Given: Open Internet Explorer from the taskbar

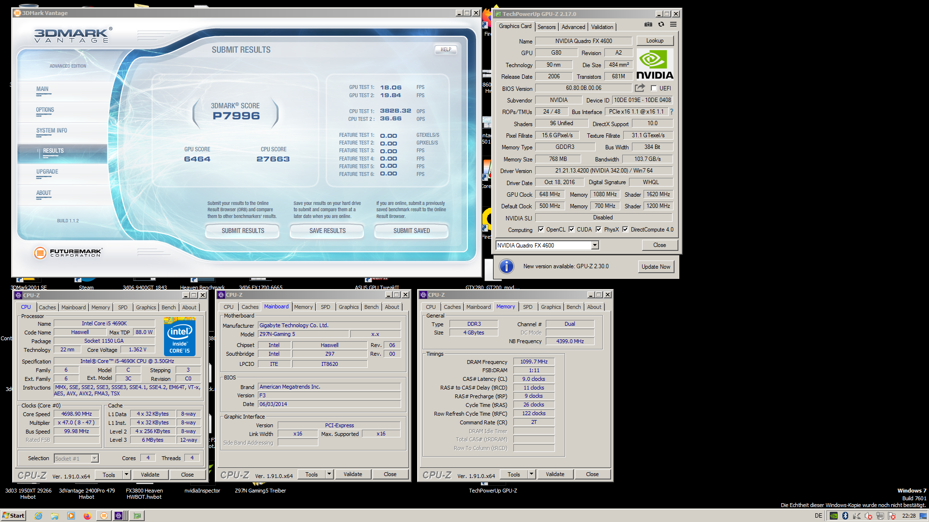Looking at the screenshot, I should [38, 516].
